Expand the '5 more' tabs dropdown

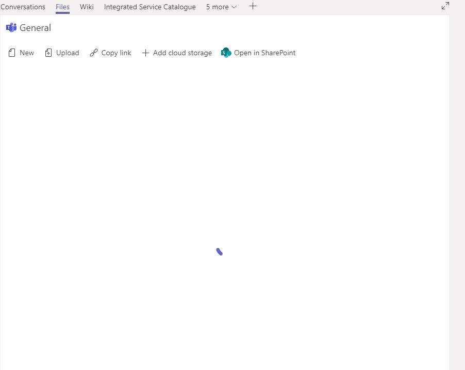click(221, 7)
